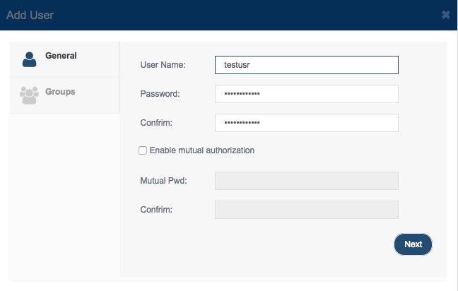458x291 pixels.
Task: Click the multi-person Groups icon
Action: 29,95
